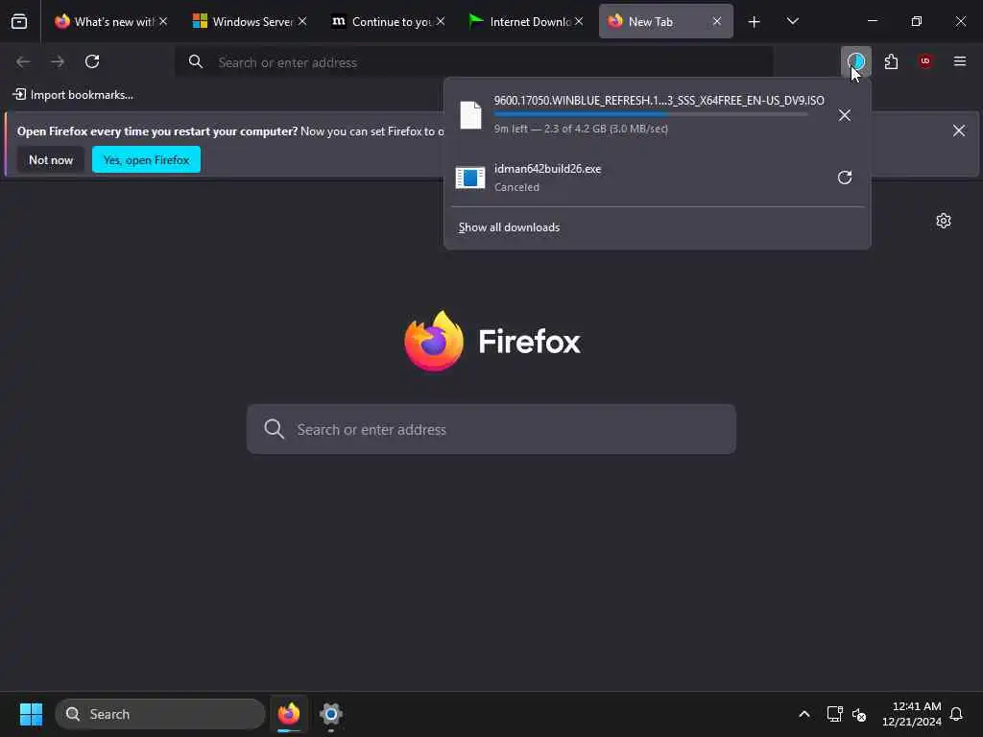
Task: Go forward with the forward arrow
Action: tap(58, 61)
